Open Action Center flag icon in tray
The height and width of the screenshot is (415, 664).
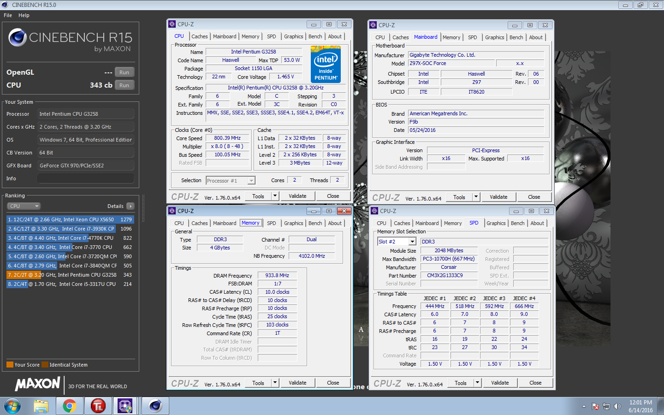tap(595, 407)
